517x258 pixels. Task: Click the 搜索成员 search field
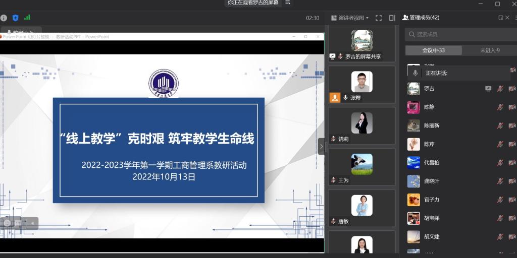[459, 34]
